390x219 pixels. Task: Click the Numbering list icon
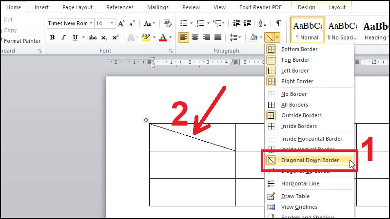pos(200,23)
